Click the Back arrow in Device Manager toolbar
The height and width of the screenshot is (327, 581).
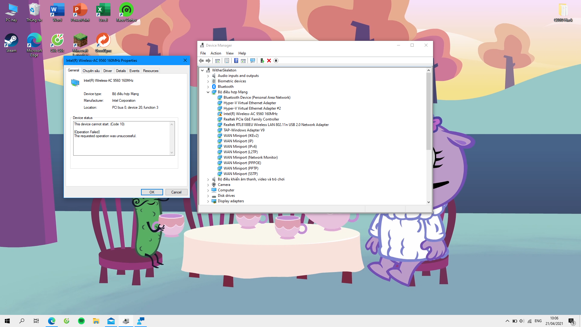coord(201,61)
